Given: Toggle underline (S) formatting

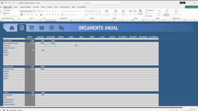Looking at the screenshot, I should (x=27, y=14).
